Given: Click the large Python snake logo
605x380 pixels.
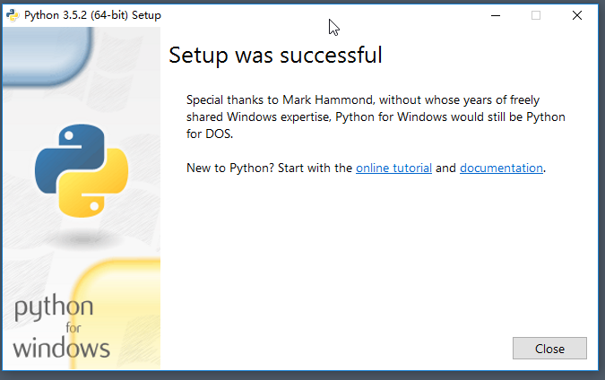Looking at the screenshot, I should pyautogui.click(x=82, y=171).
